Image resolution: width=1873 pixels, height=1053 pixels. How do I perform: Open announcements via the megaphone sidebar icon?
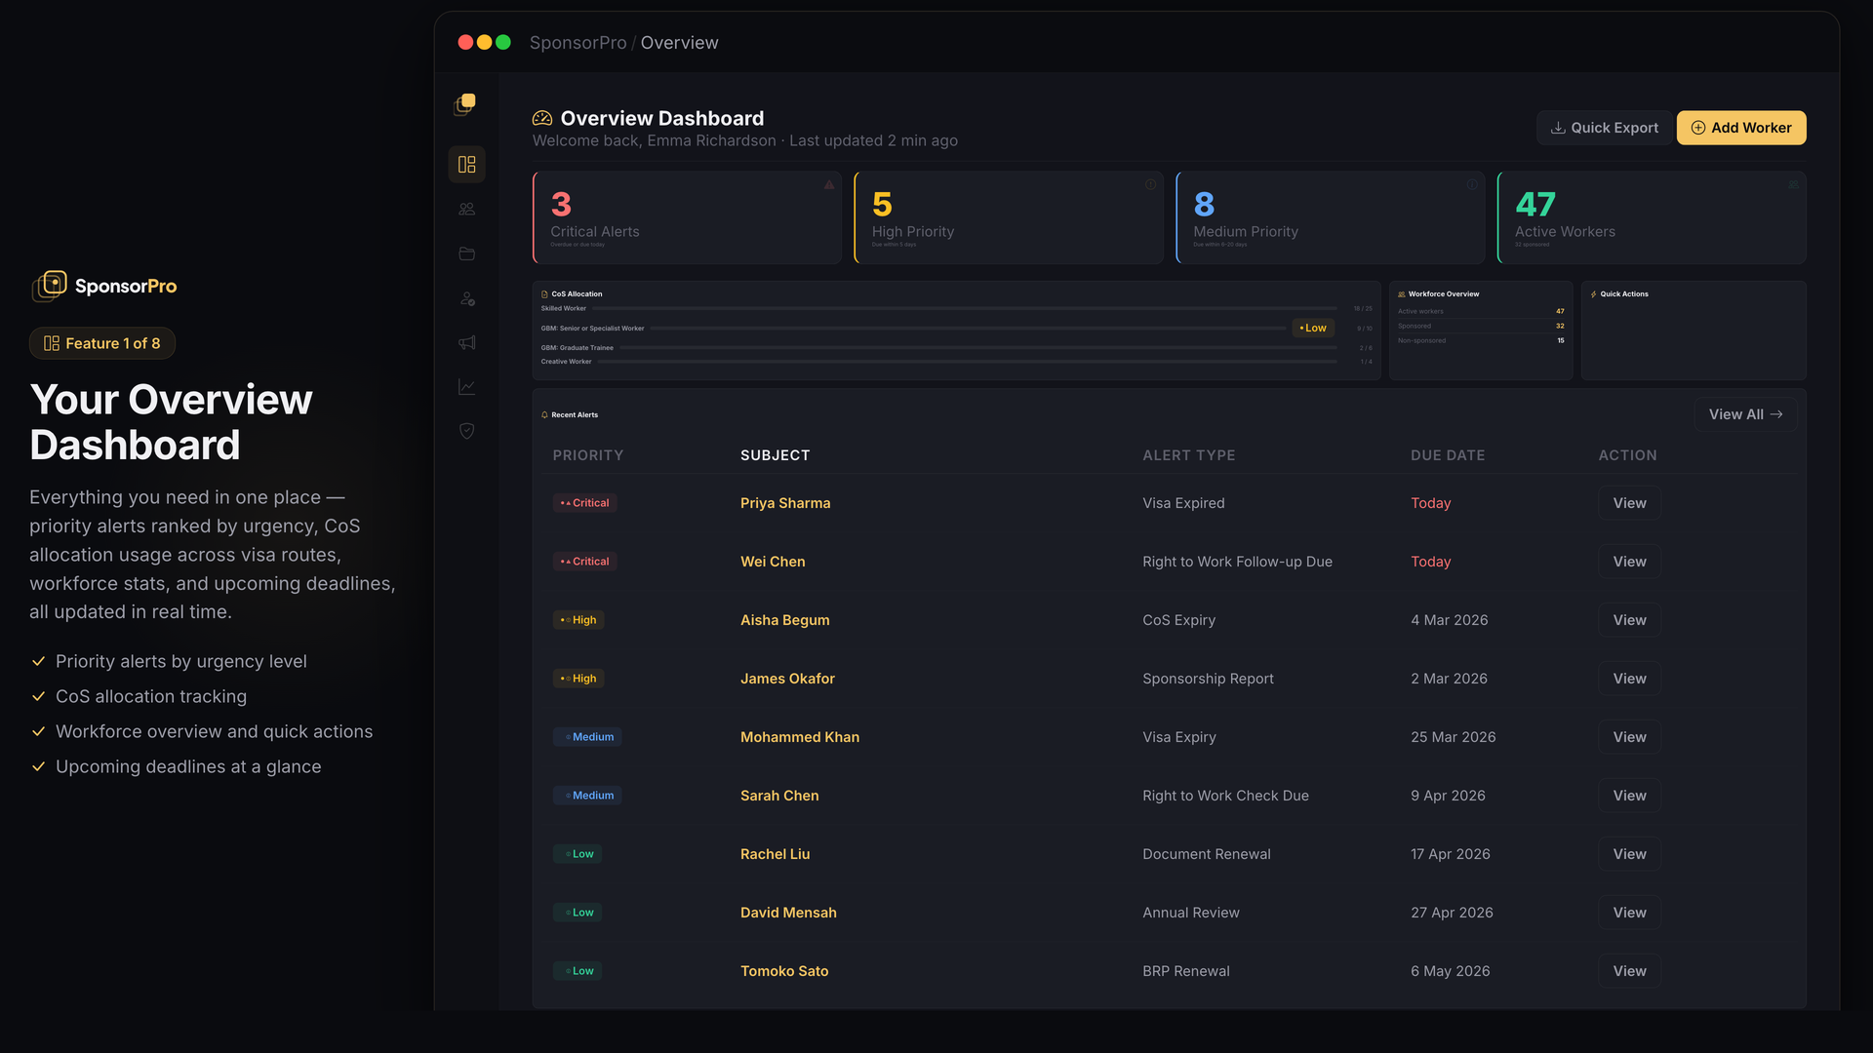click(x=466, y=343)
